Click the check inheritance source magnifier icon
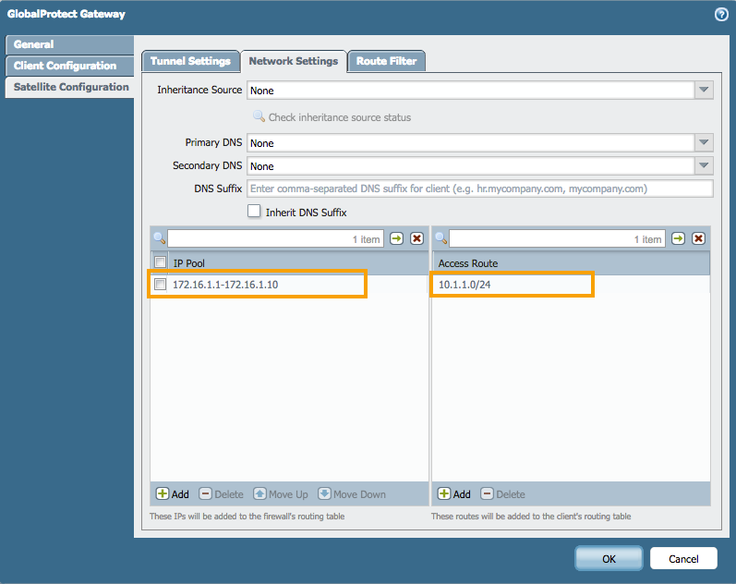Viewport: 736px width, 584px height. tap(259, 116)
